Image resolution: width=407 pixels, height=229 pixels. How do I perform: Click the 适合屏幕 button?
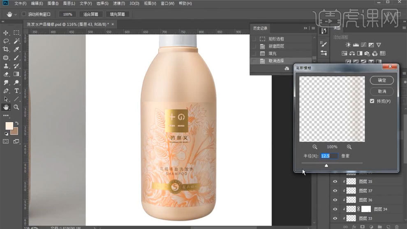pos(90,14)
